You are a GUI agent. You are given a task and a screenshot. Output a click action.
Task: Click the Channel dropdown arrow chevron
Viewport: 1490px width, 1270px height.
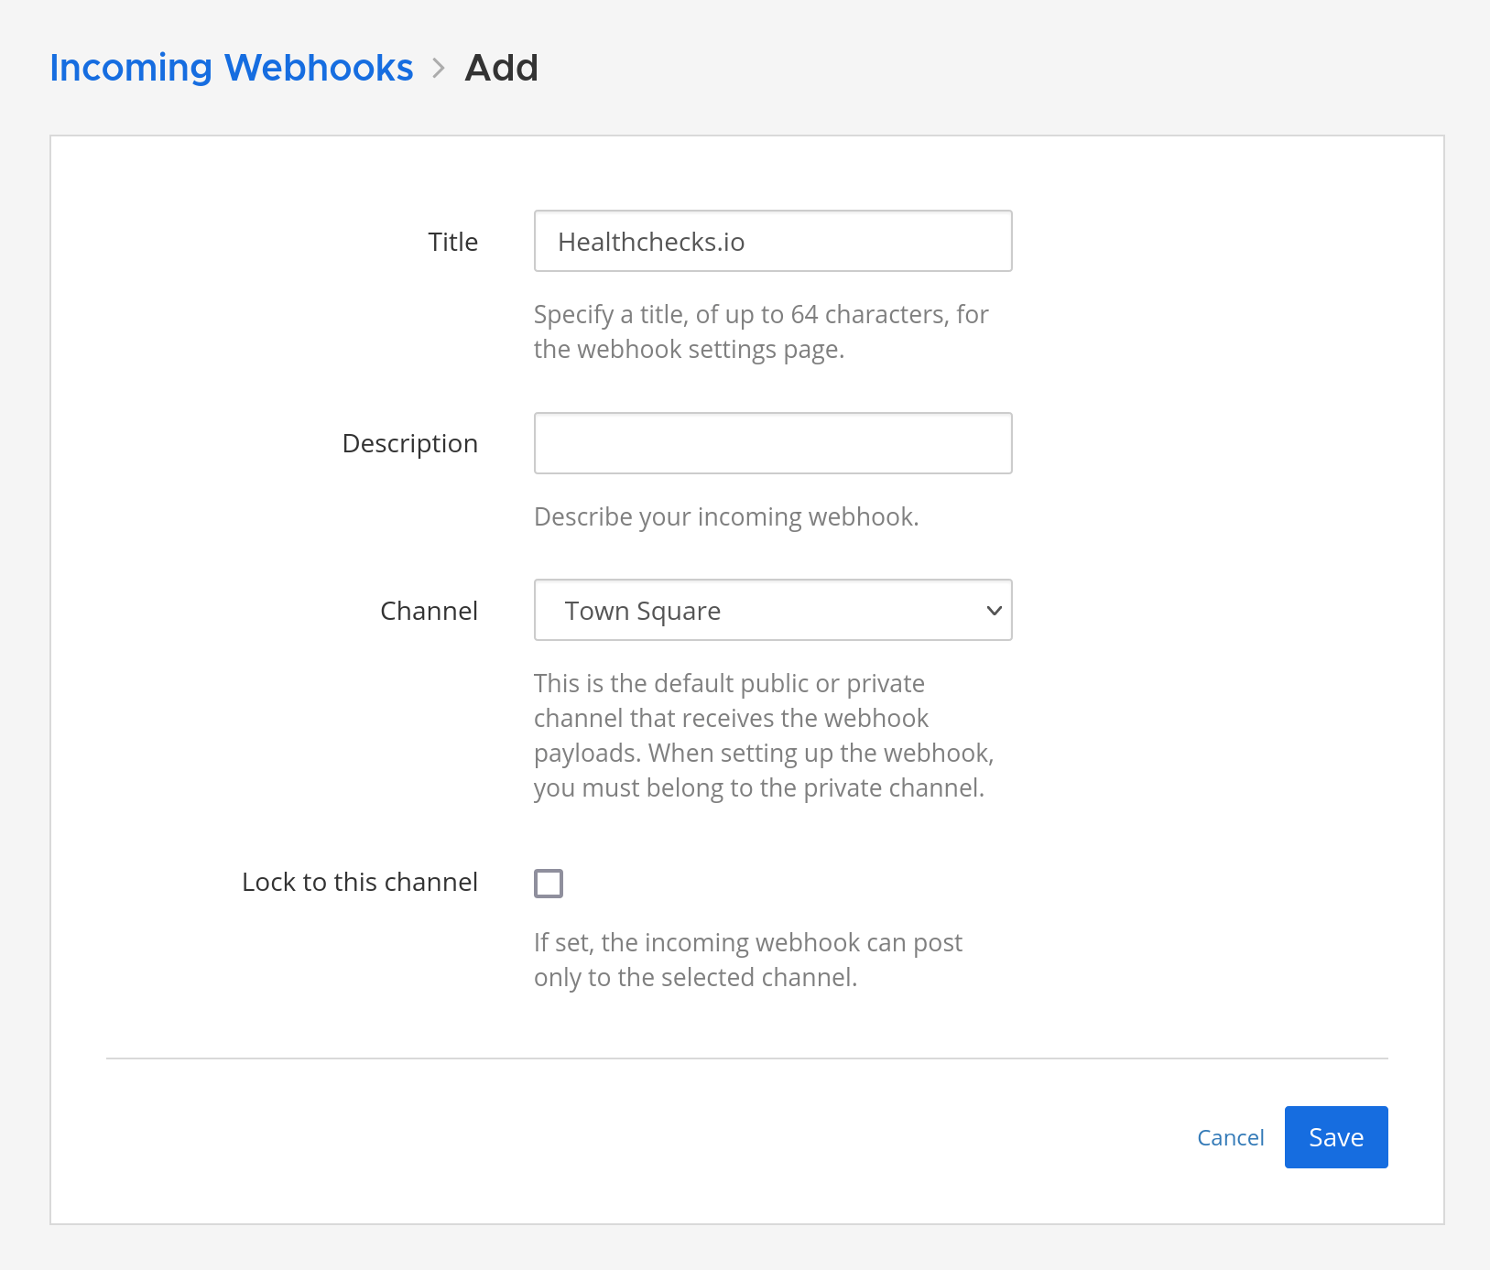point(994,611)
